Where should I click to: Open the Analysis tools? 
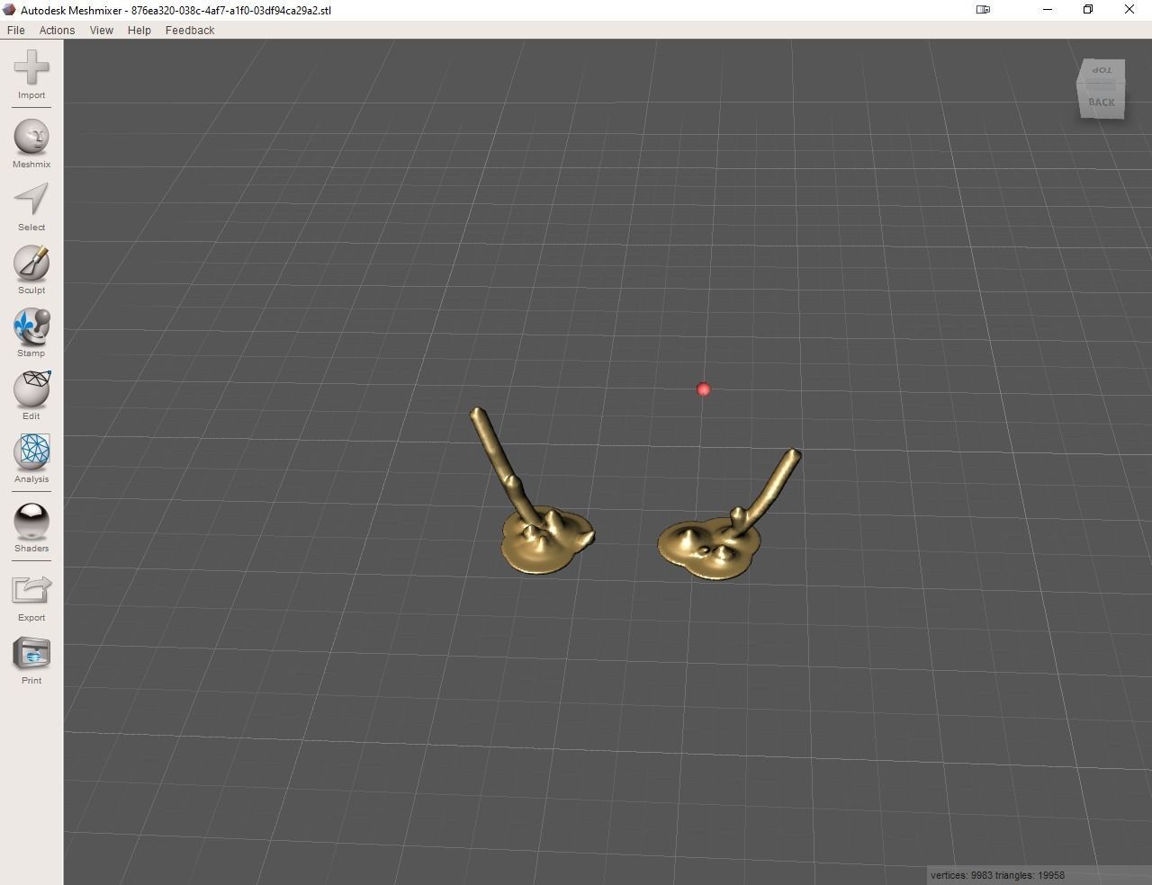31,459
